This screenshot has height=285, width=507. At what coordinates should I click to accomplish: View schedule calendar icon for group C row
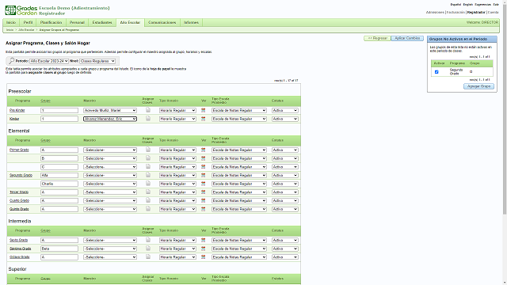(x=203, y=167)
